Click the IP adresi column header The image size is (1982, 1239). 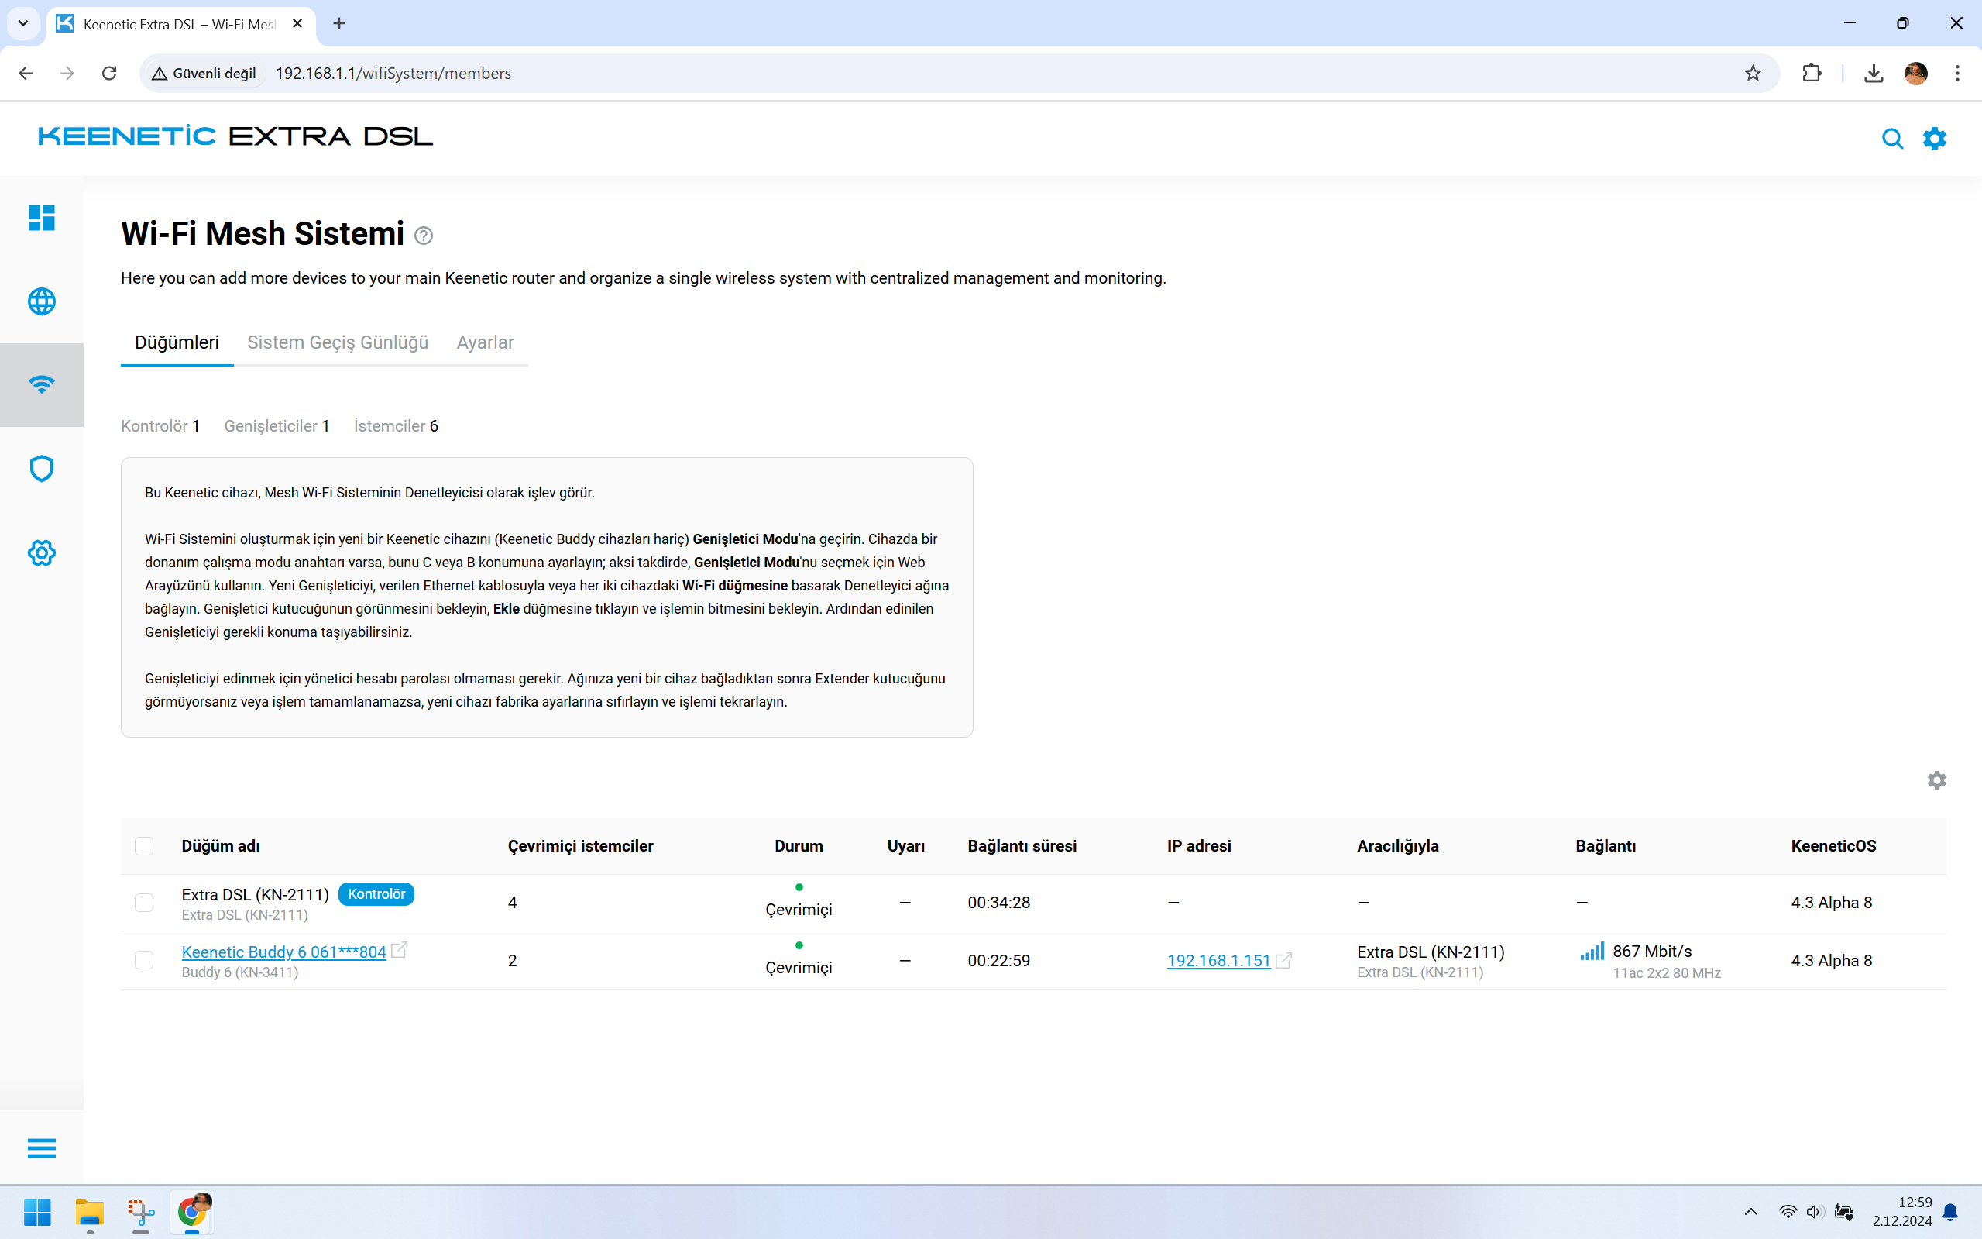tap(1199, 845)
